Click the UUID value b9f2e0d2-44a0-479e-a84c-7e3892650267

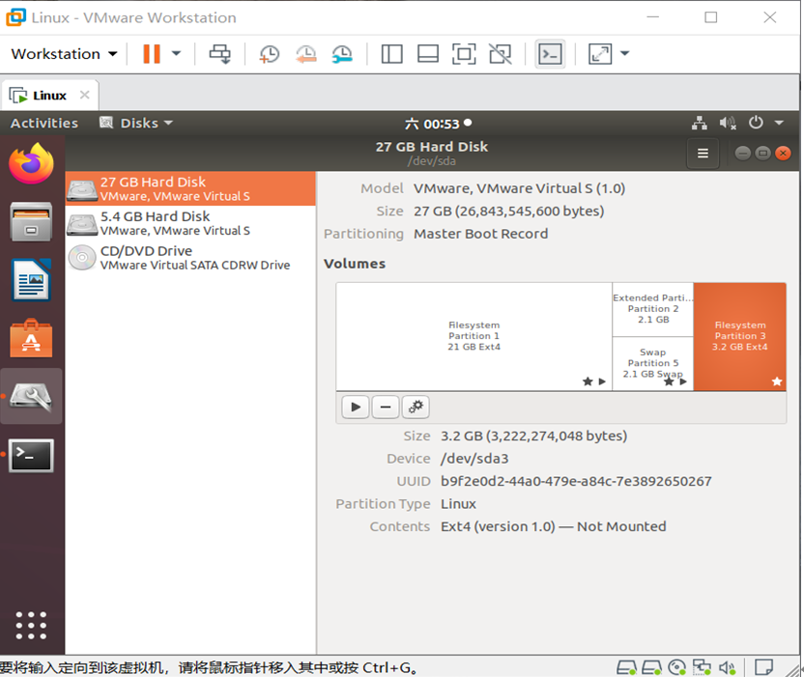[x=576, y=481]
